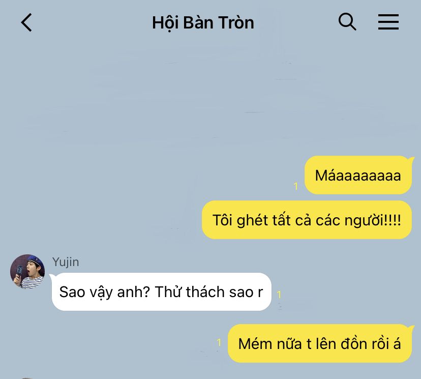Select the message "Mém nữa t lên đồn rồi á"

319,343
